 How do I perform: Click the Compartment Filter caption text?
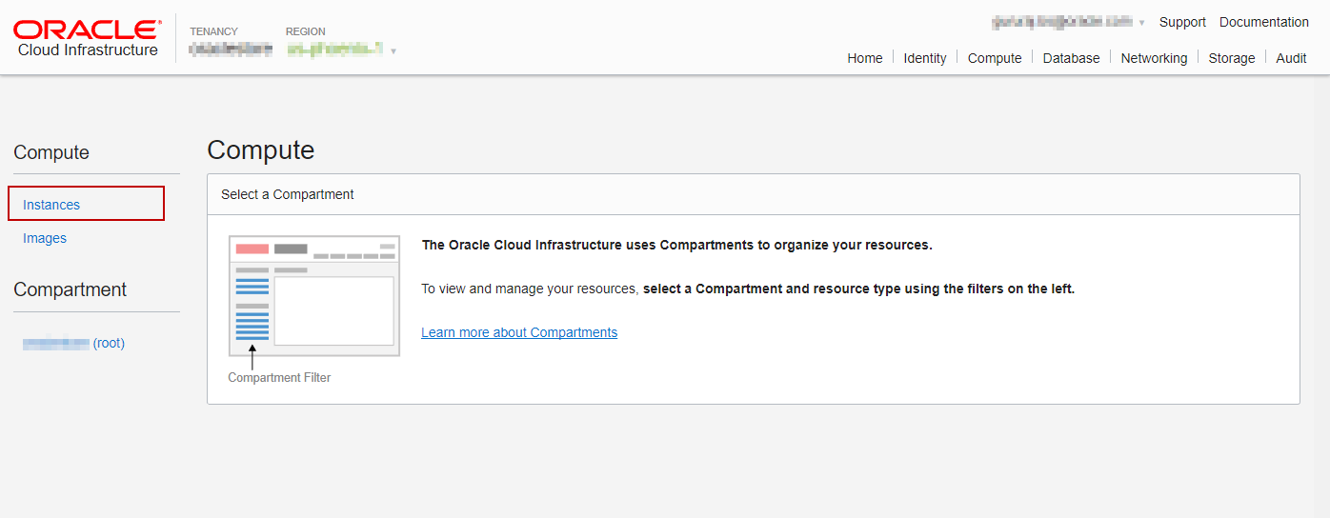coord(279,378)
